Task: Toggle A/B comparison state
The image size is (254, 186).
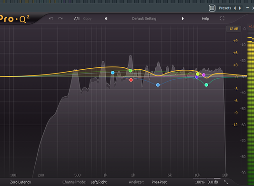Action: [x=77, y=19]
